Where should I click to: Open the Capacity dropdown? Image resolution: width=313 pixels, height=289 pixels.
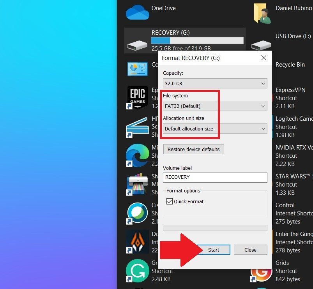coord(215,83)
